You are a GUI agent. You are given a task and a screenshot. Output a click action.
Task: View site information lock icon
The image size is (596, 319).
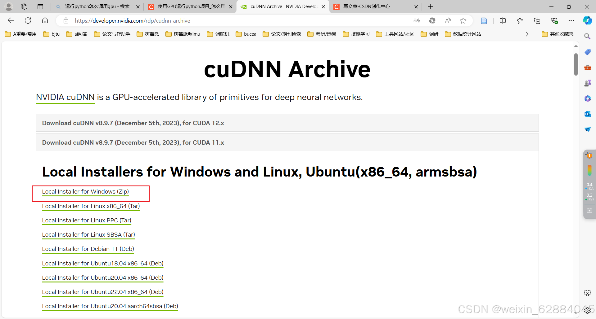pos(66,20)
